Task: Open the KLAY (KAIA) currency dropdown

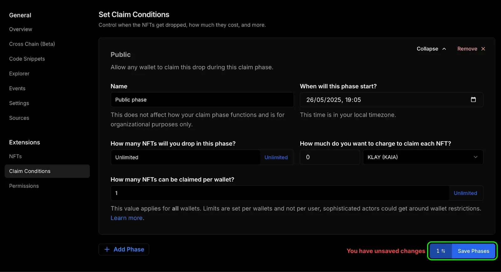Action: (x=423, y=157)
